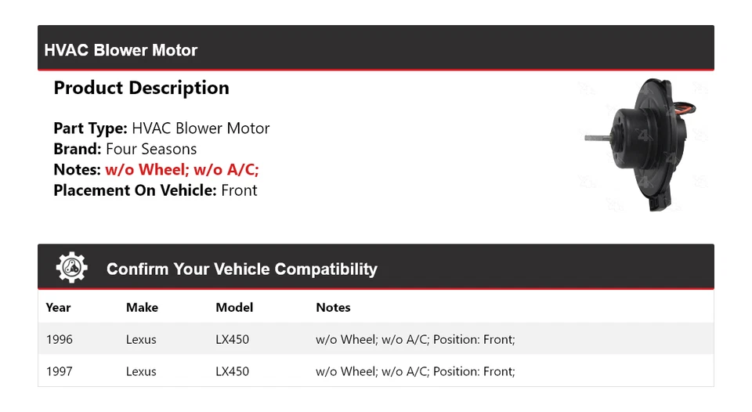Image resolution: width=752 pixels, height=412 pixels.
Task: Click LX450 in the 1997 row
Action: pos(232,371)
